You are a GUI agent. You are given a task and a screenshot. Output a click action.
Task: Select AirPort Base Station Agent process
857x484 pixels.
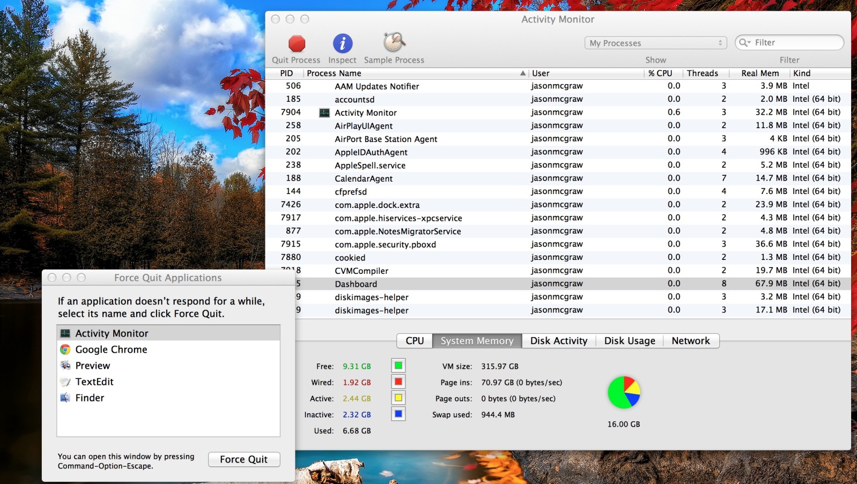(558, 139)
